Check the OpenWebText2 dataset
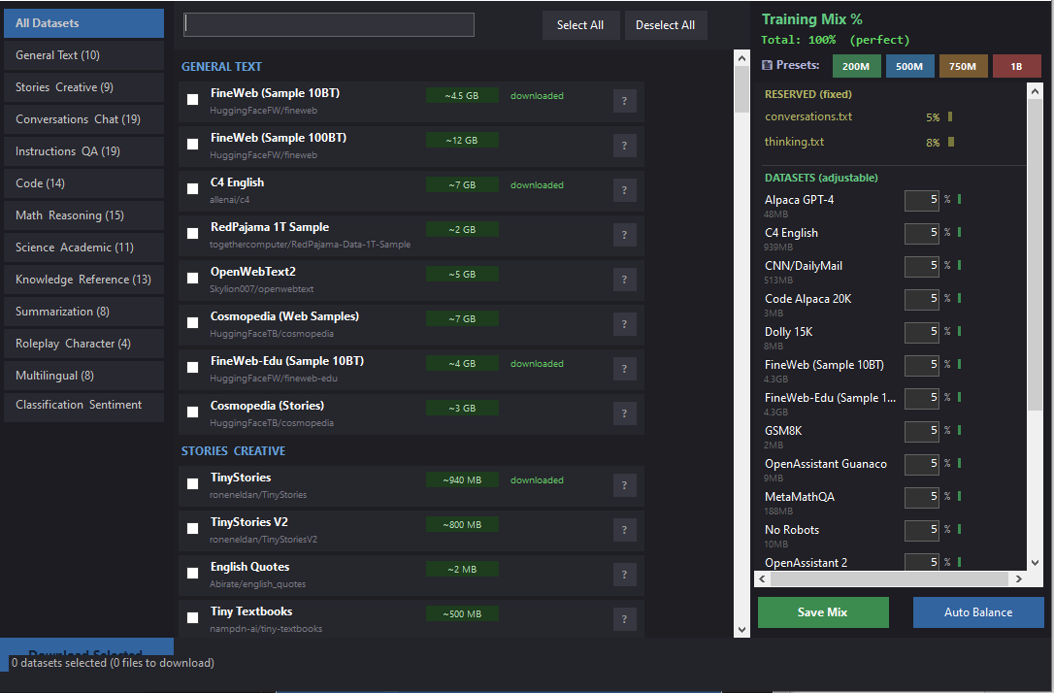The height and width of the screenshot is (693, 1054). (x=192, y=278)
